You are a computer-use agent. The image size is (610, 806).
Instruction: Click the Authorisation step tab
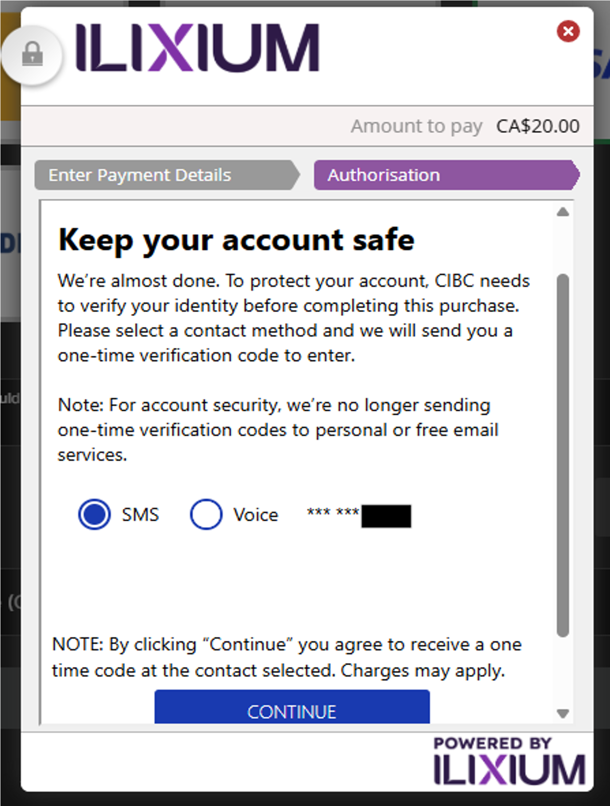[446, 175]
